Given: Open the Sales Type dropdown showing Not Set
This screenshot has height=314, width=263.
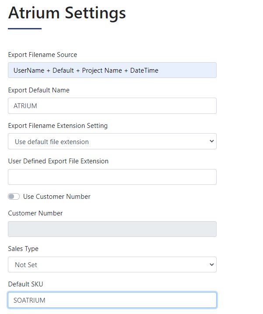Looking at the screenshot, I should click(112, 265).
